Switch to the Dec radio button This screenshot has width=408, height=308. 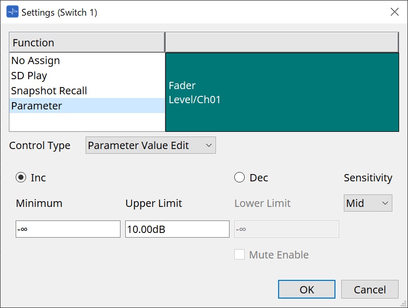tap(239, 178)
